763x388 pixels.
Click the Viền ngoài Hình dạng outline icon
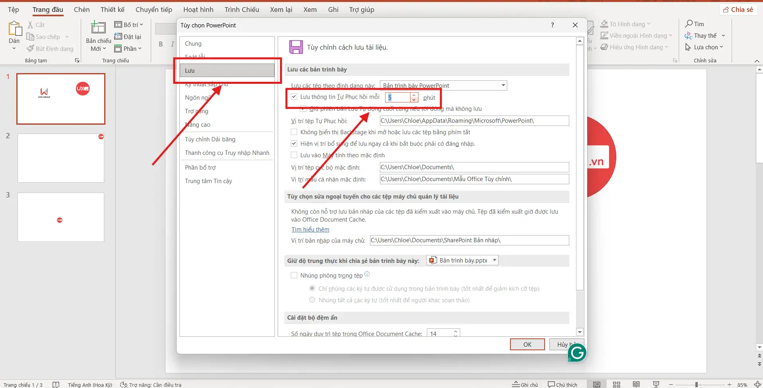click(604, 35)
